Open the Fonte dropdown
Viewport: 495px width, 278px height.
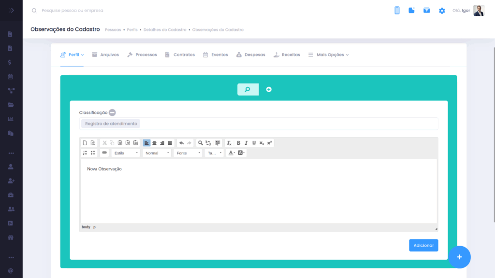188,153
